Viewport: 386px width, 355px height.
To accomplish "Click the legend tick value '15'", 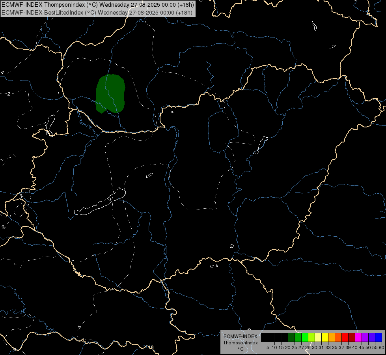I will [281, 348].
